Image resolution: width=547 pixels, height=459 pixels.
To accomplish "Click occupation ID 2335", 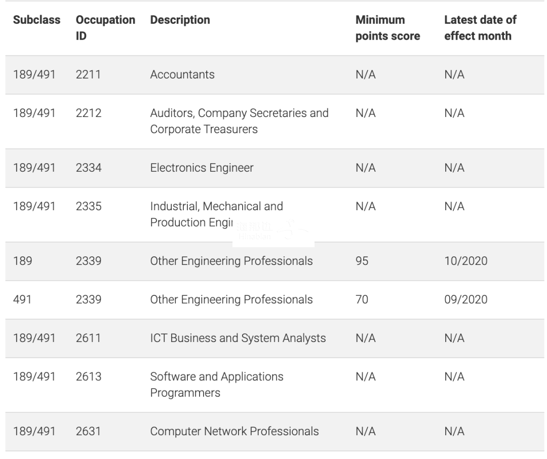I will tap(89, 206).
